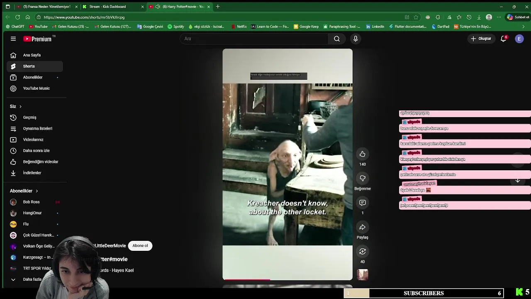Mute the Harry Potter tab audio icon
The width and height of the screenshot is (531, 299).
pos(158,7)
